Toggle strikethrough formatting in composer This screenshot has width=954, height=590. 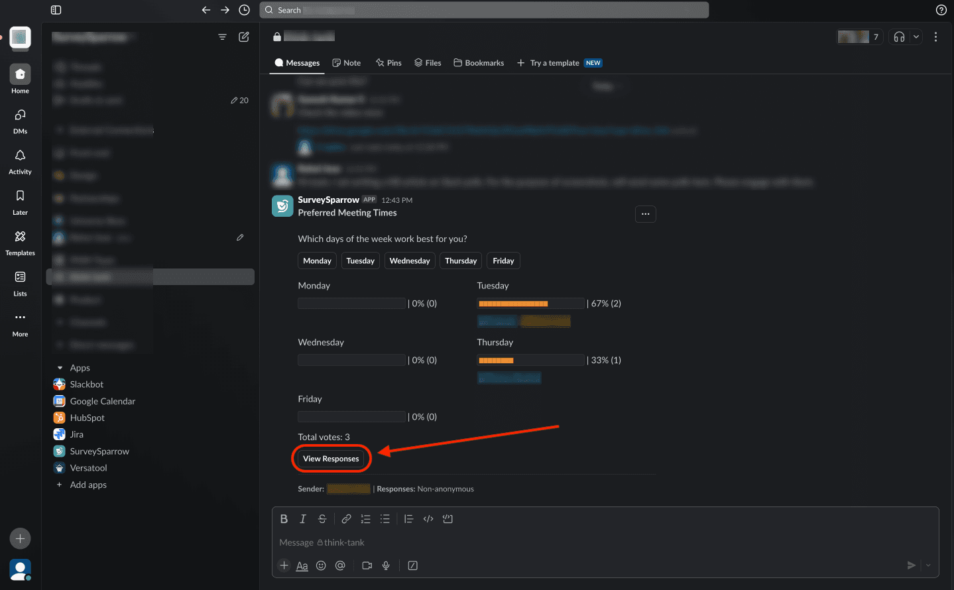tap(322, 519)
